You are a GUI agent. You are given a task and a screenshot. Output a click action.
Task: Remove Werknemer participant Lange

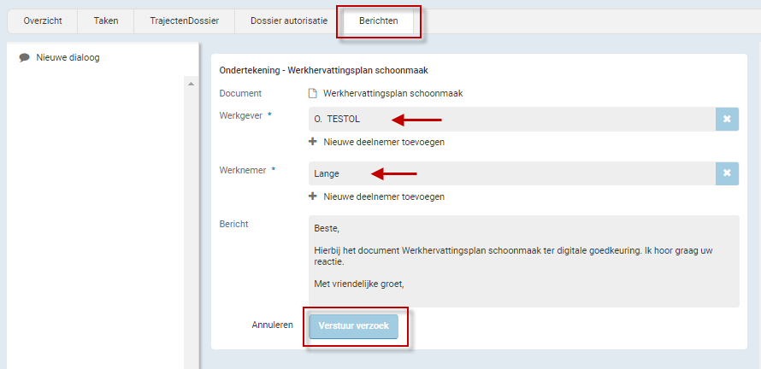(726, 173)
